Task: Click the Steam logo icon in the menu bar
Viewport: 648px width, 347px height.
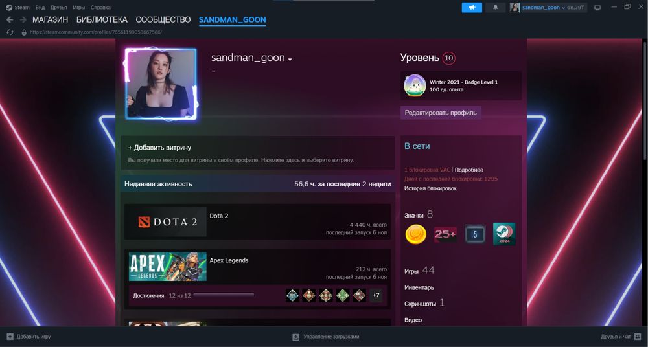Action: tap(8, 7)
